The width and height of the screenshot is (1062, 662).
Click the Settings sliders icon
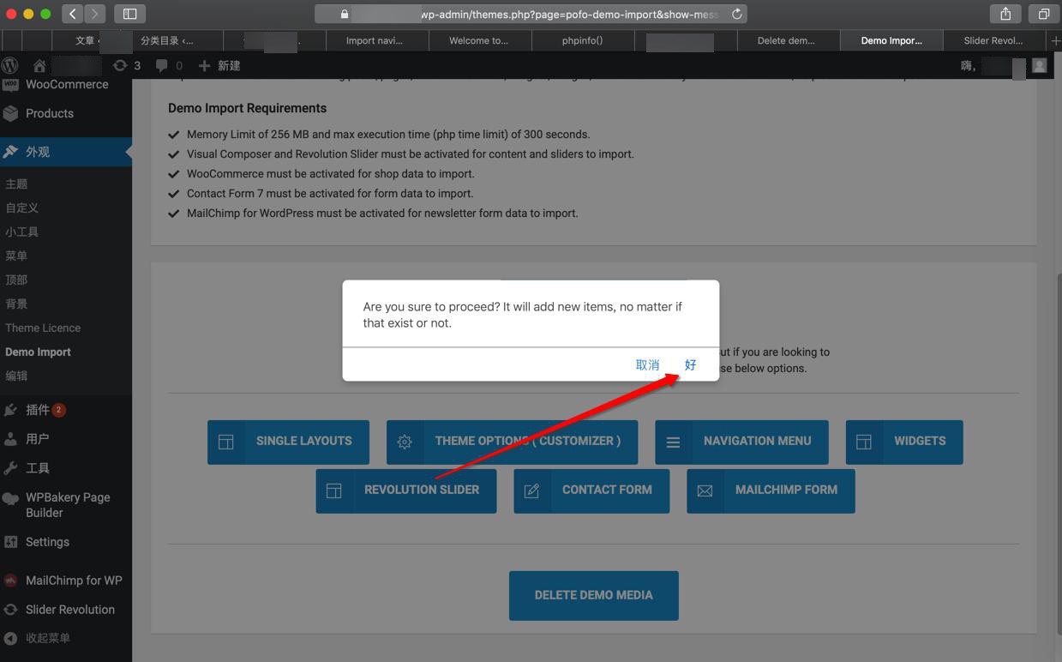click(10, 542)
